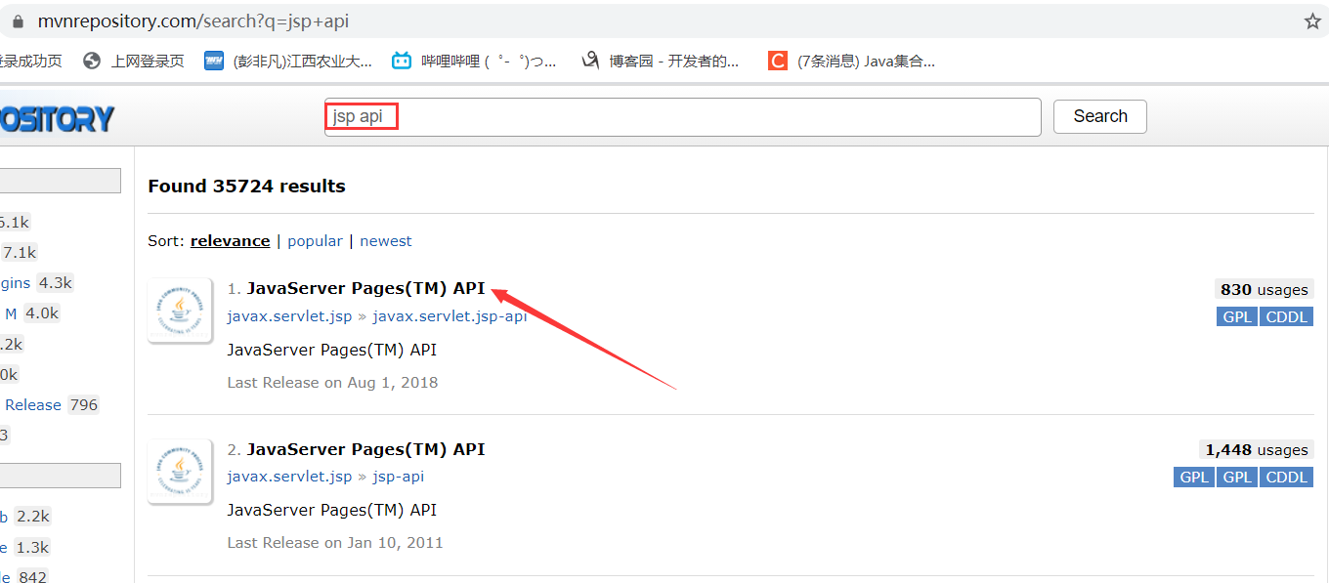1329x583 pixels.
Task: Click the 1,448 usages badge
Action: point(1256,449)
